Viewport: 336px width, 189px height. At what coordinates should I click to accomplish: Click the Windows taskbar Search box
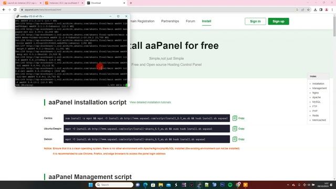[x=114, y=185]
